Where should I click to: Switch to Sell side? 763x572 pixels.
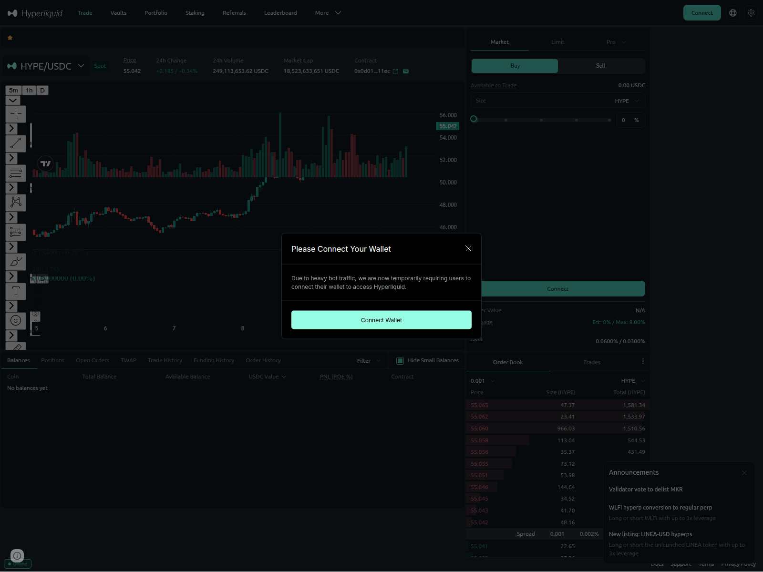(601, 66)
